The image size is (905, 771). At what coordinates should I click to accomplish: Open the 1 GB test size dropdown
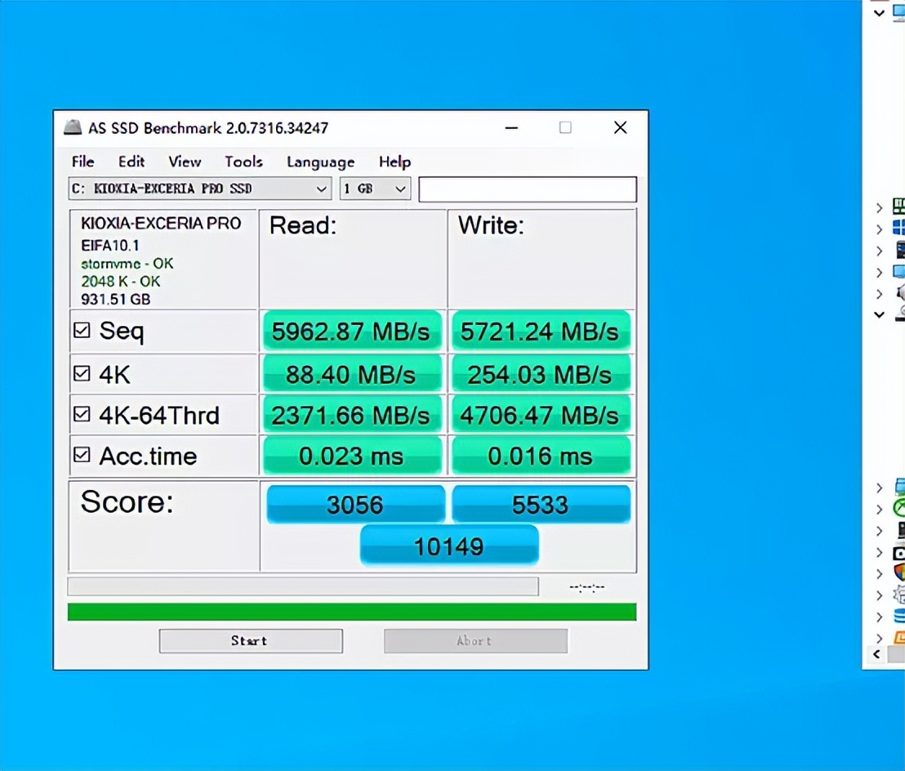click(x=375, y=189)
